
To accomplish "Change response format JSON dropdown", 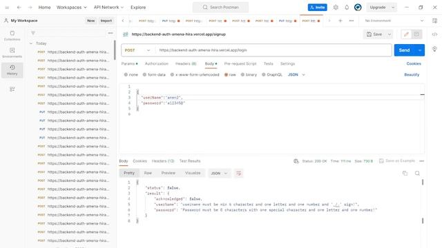I will click(x=219, y=173).
